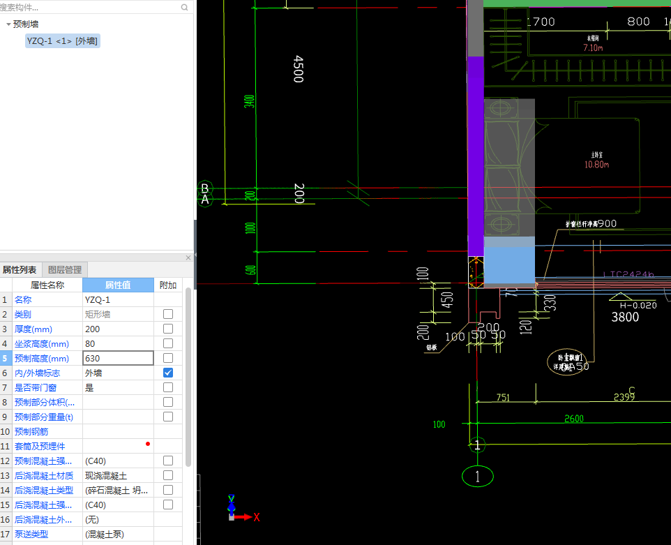
Task: Click the 名称 value YZQ-1
Action: [x=118, y=299]
